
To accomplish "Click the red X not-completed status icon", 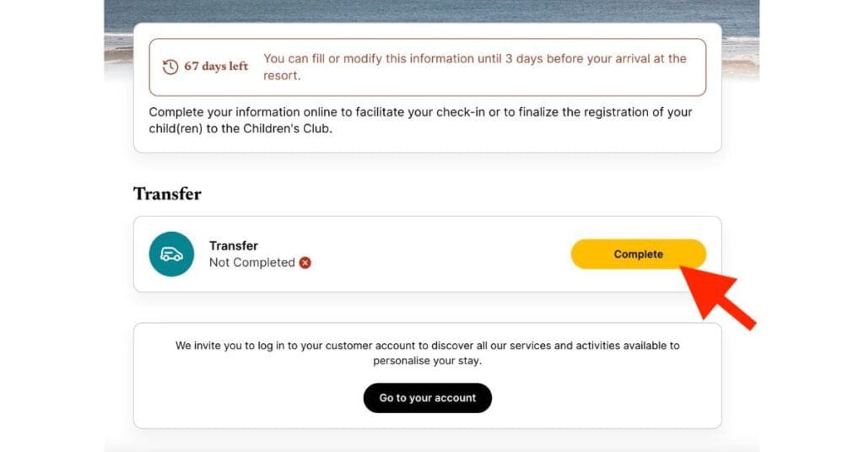I will (x=305, y=262).
